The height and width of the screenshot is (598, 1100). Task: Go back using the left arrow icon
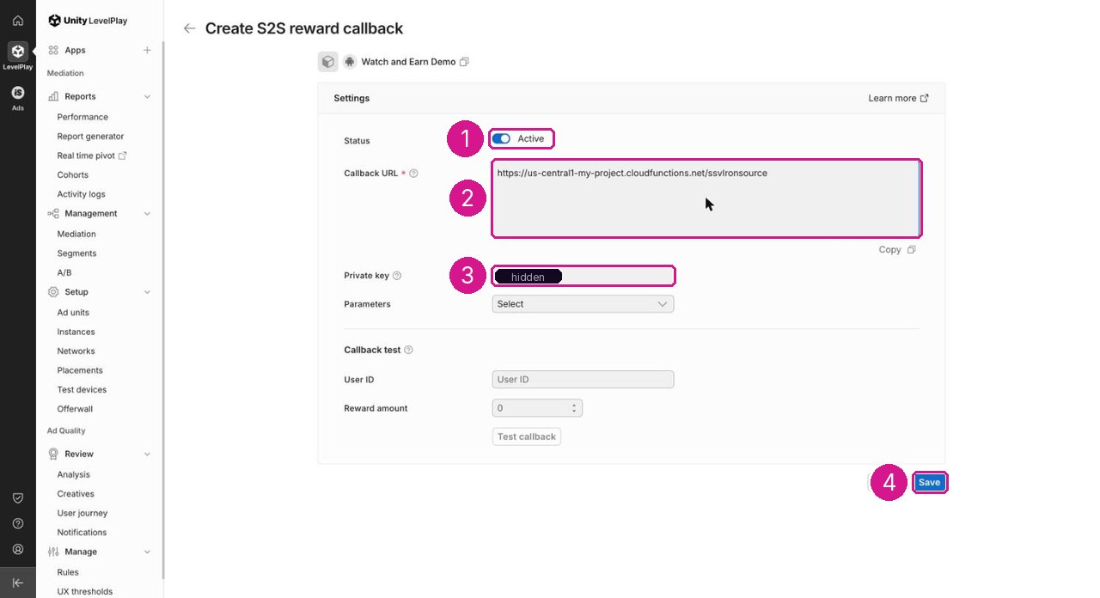(190, 28)
